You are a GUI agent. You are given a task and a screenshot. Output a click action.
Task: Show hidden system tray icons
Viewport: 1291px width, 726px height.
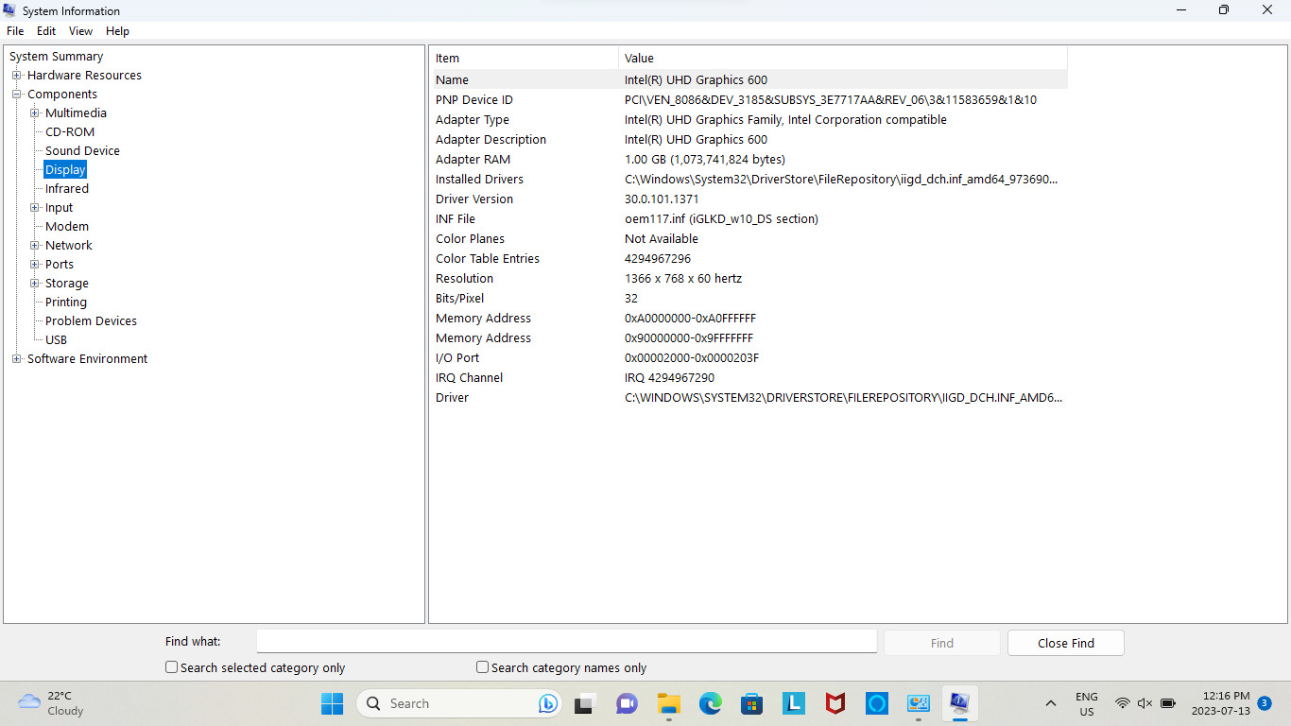[1050, 703]
